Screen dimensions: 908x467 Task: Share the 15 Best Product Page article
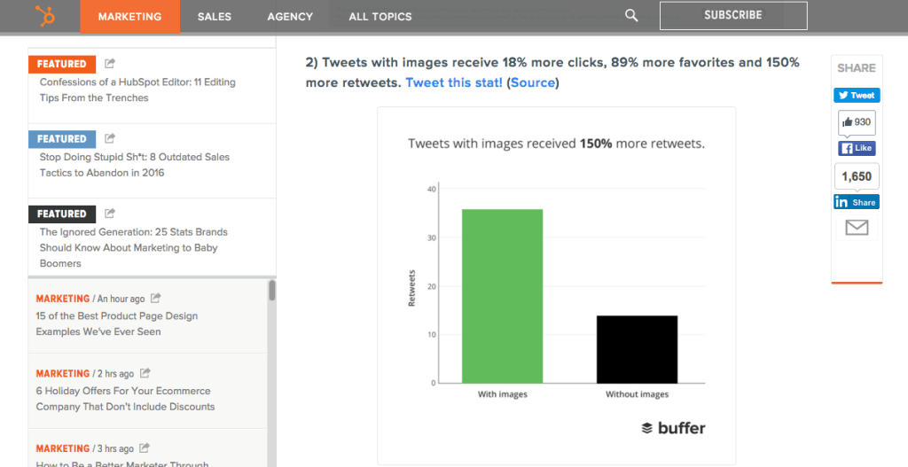tap(156, 298)
